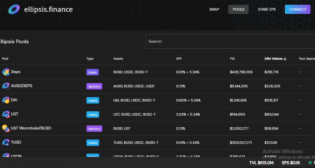The height and width of the screenshot is (168, 315).
Task: Open the SWAP menu item
Action: (214, 9)
